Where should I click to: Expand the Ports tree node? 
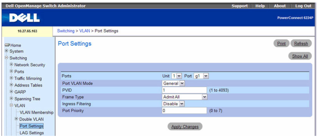click(12, 71)
